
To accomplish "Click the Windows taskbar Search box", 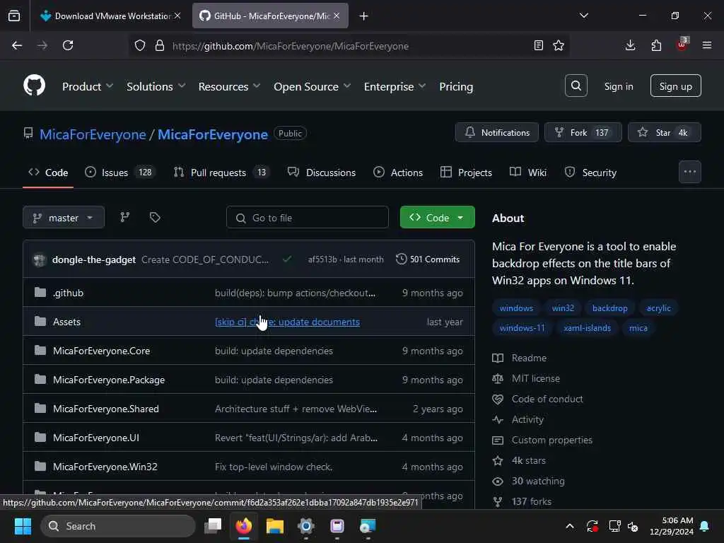I will click(118, 526).
